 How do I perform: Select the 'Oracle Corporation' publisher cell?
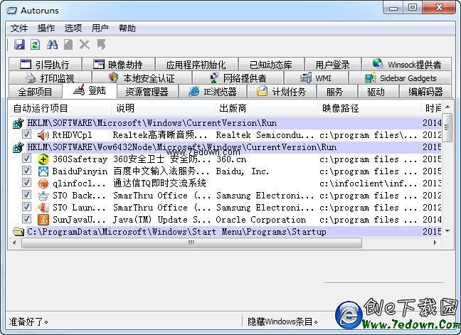click(261, 220)
